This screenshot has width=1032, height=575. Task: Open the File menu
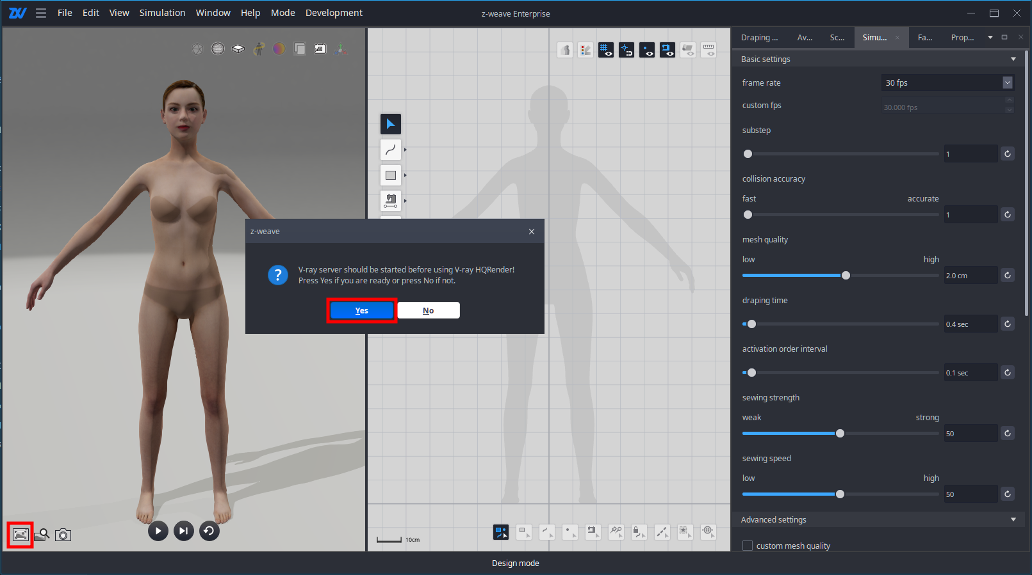point(65,13)
